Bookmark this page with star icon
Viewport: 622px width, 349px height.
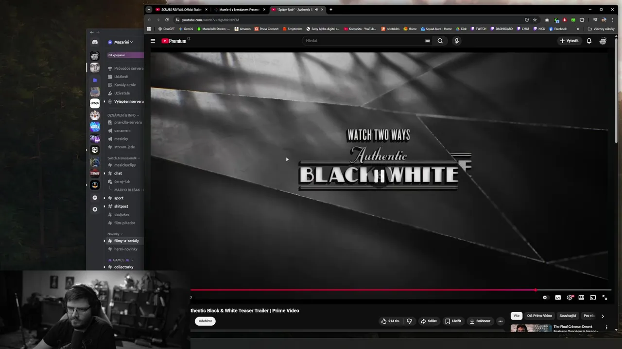pos(535,20)
